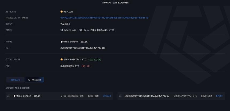Click the 14 hours ago timestamp
The width and height of the screenshot is (230, 111).
pos(68,30)
